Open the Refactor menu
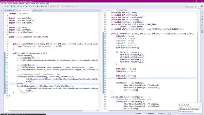Image resolution: width=204 pixels, height=115 pixels. pos(15,4)
